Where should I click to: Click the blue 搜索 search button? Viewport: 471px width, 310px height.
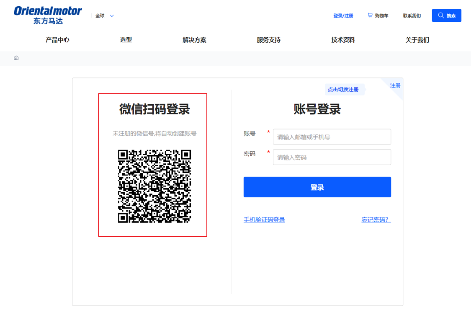point(446,15)
